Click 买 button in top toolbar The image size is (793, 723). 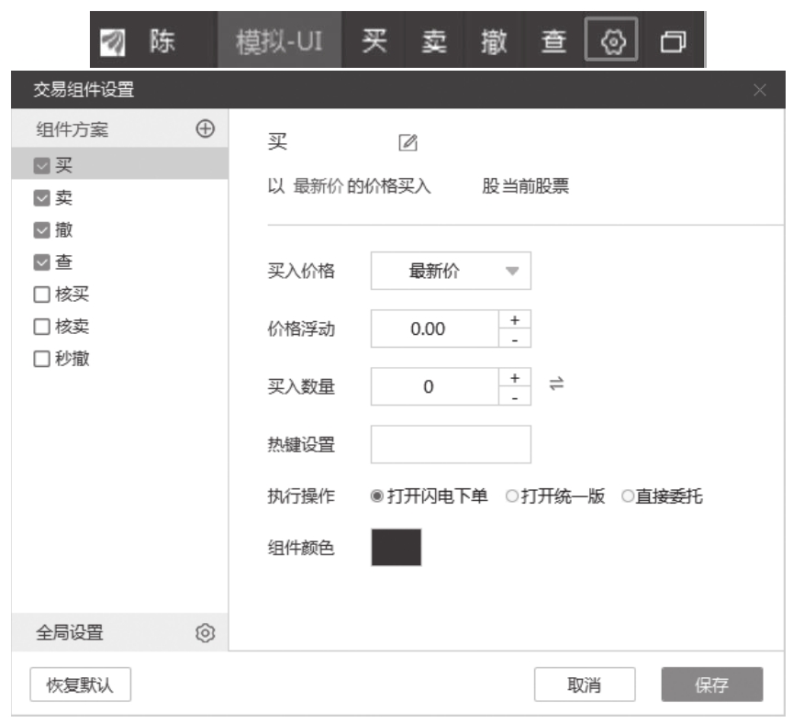coord(374,41)
